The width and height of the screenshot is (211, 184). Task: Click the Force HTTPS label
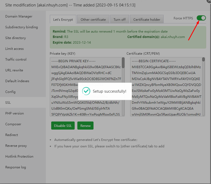click(x=183, y=18)
